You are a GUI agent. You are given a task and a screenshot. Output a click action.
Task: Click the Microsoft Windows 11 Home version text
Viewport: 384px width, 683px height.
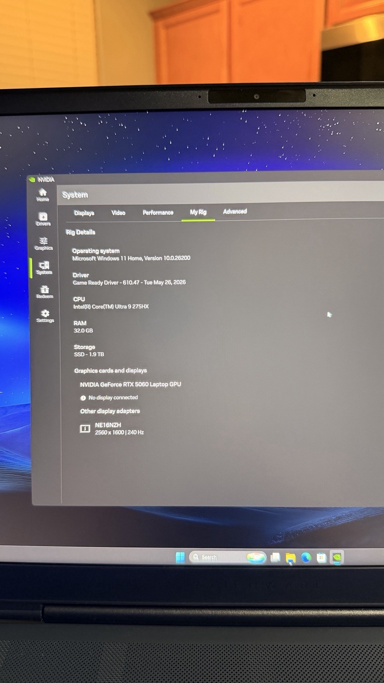(x=131, y=258)
